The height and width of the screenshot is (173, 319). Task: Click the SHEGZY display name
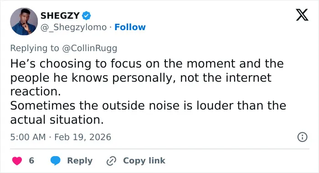point(60,16)
